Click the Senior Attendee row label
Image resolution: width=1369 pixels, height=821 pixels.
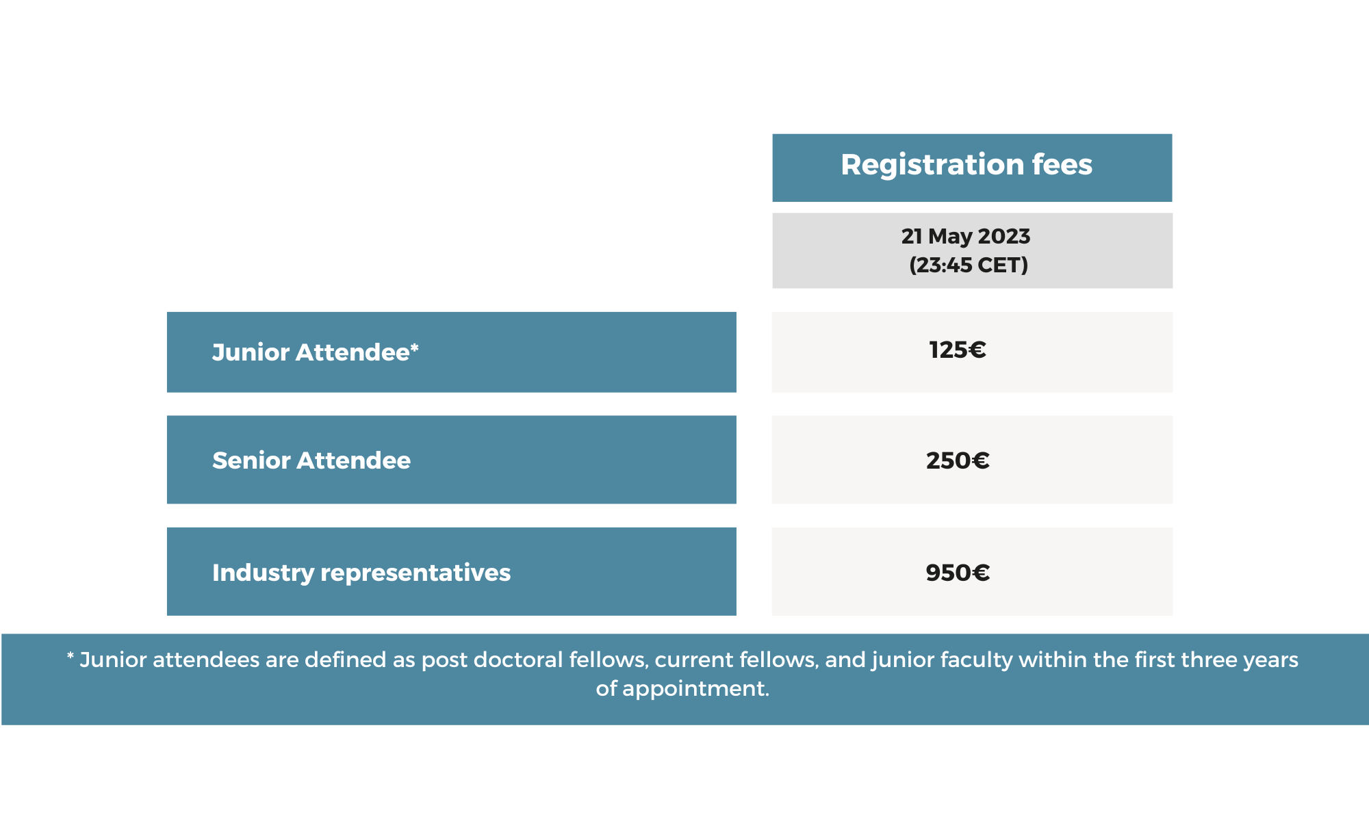pos(452,460)
